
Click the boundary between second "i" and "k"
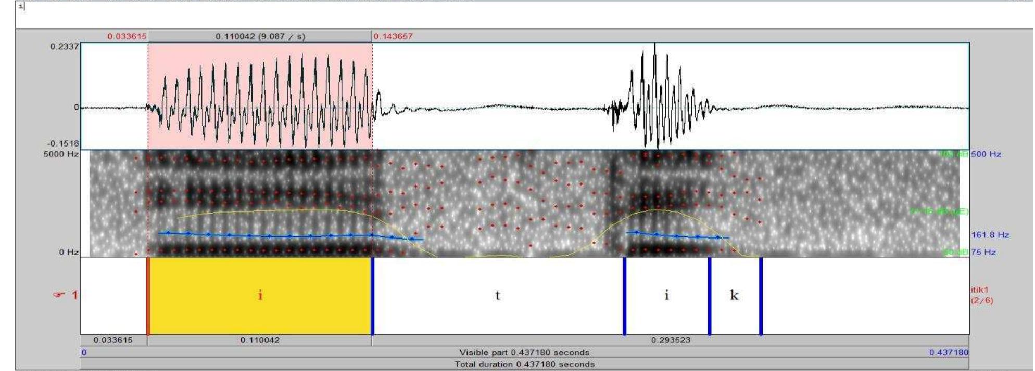click(709, 296)
